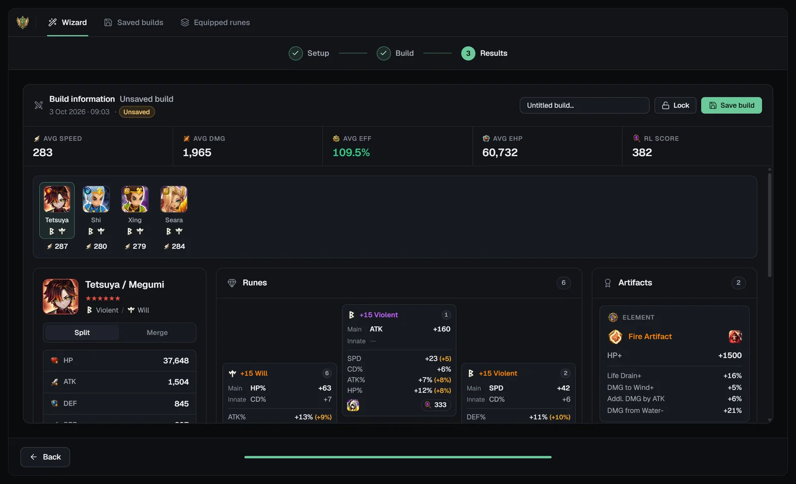The image size is (796, 484).
Task: Switch stats view to Split
Action: pyautogui.click(x=82, y=332)
